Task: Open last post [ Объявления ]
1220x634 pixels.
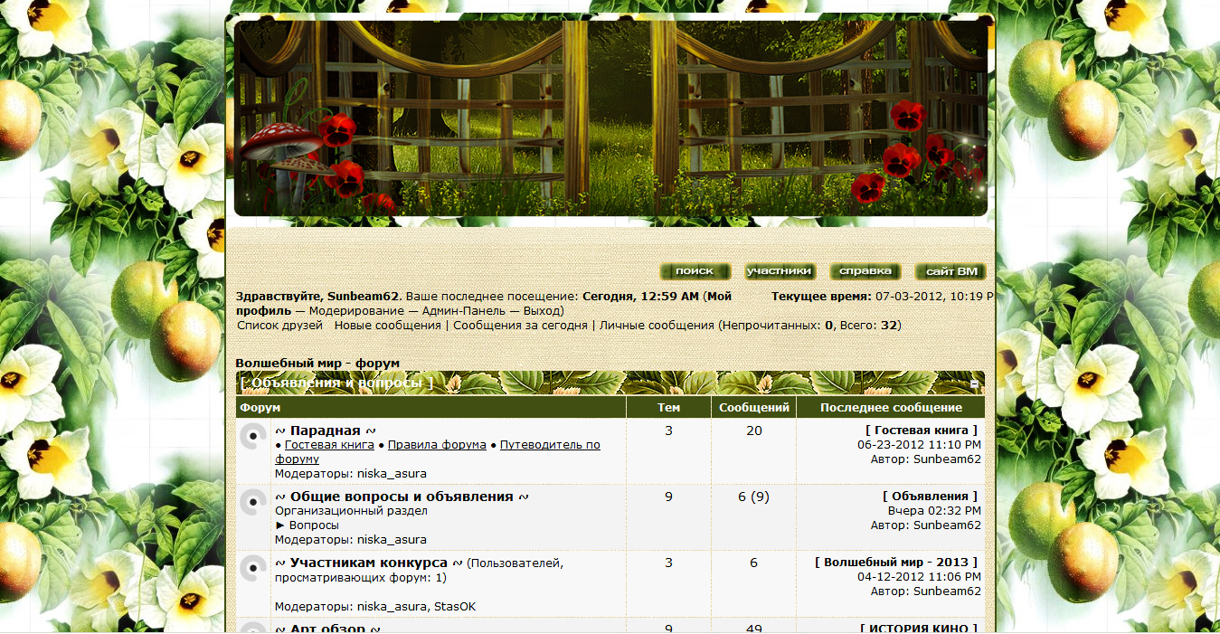Action: pyautogui.click(x=931, y=496)
